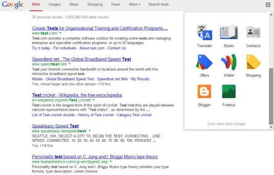Click 'Speedtest.net Mini' sitelink
Image resolution: width=274 pixels, height=175 pixels.
(113, 79)
